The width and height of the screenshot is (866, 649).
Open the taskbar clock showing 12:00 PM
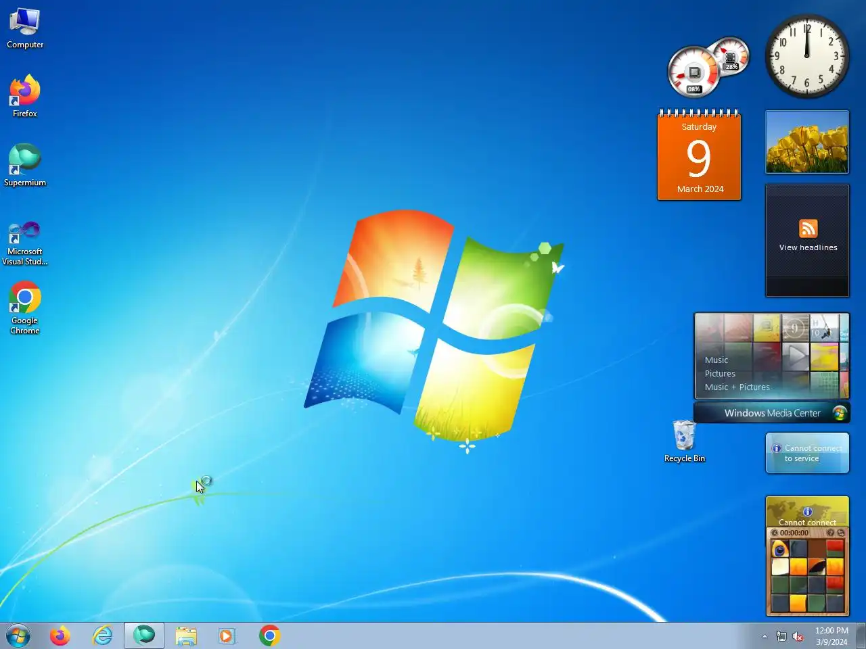click(x=831, y=631)
